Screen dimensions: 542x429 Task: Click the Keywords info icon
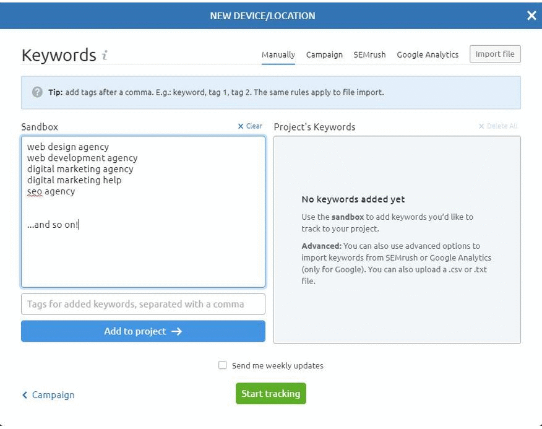coord(105,55)
